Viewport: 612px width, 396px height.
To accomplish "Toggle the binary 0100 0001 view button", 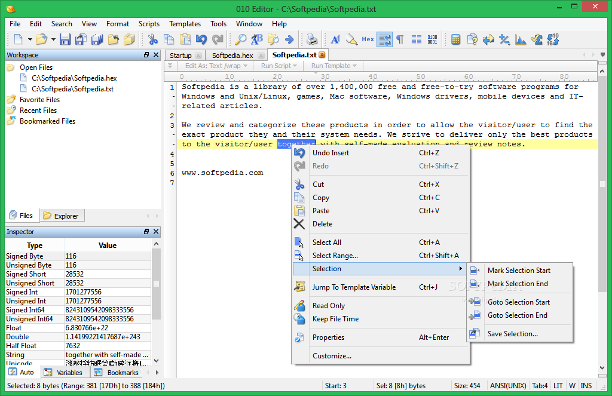I will point(432,39).
